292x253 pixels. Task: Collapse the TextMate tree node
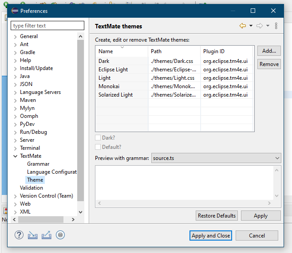[x=16, y=156]
